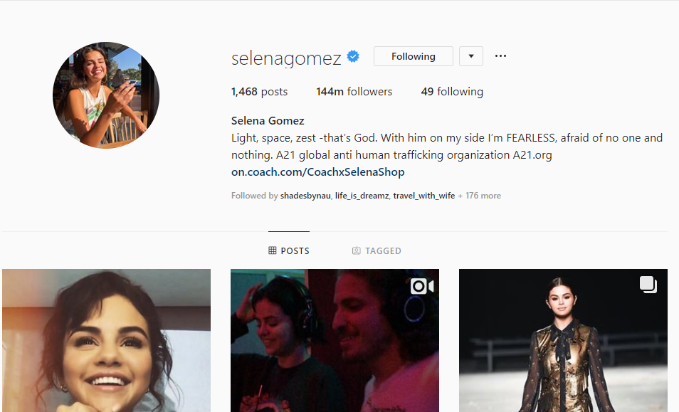Image resolution: width=679 pixels, height=412 pixels.
Task: Click the video camera icon on second post
Action: [422, 286]
